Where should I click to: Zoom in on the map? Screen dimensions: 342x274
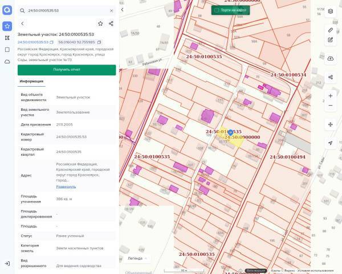point(330,96)
